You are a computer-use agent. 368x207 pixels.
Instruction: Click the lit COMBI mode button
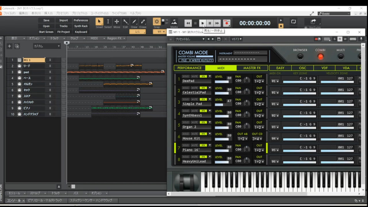tap(320, 56)
